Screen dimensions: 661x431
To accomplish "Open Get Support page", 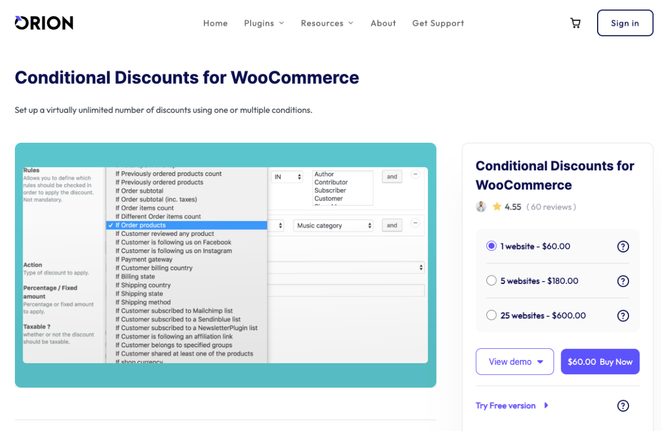I will click(438, 23).
